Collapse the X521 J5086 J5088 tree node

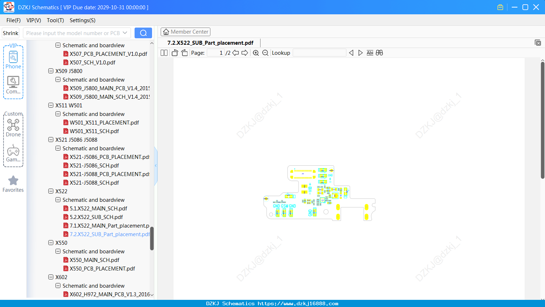click(51, 140)
